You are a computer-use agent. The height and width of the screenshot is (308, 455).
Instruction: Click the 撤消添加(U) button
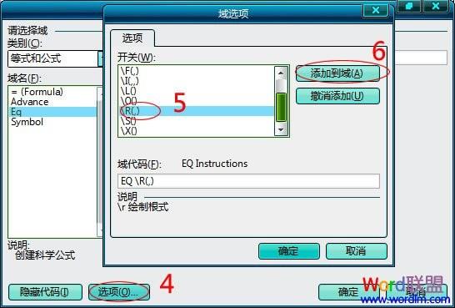[x=337, y=96]
